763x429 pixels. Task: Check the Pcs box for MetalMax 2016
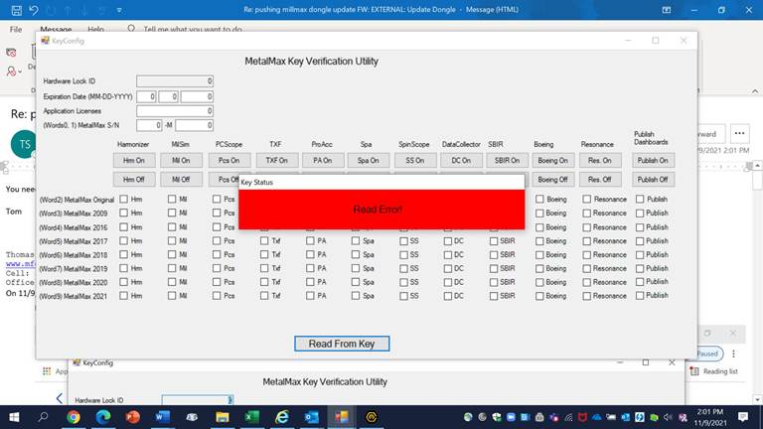point(217,226)
